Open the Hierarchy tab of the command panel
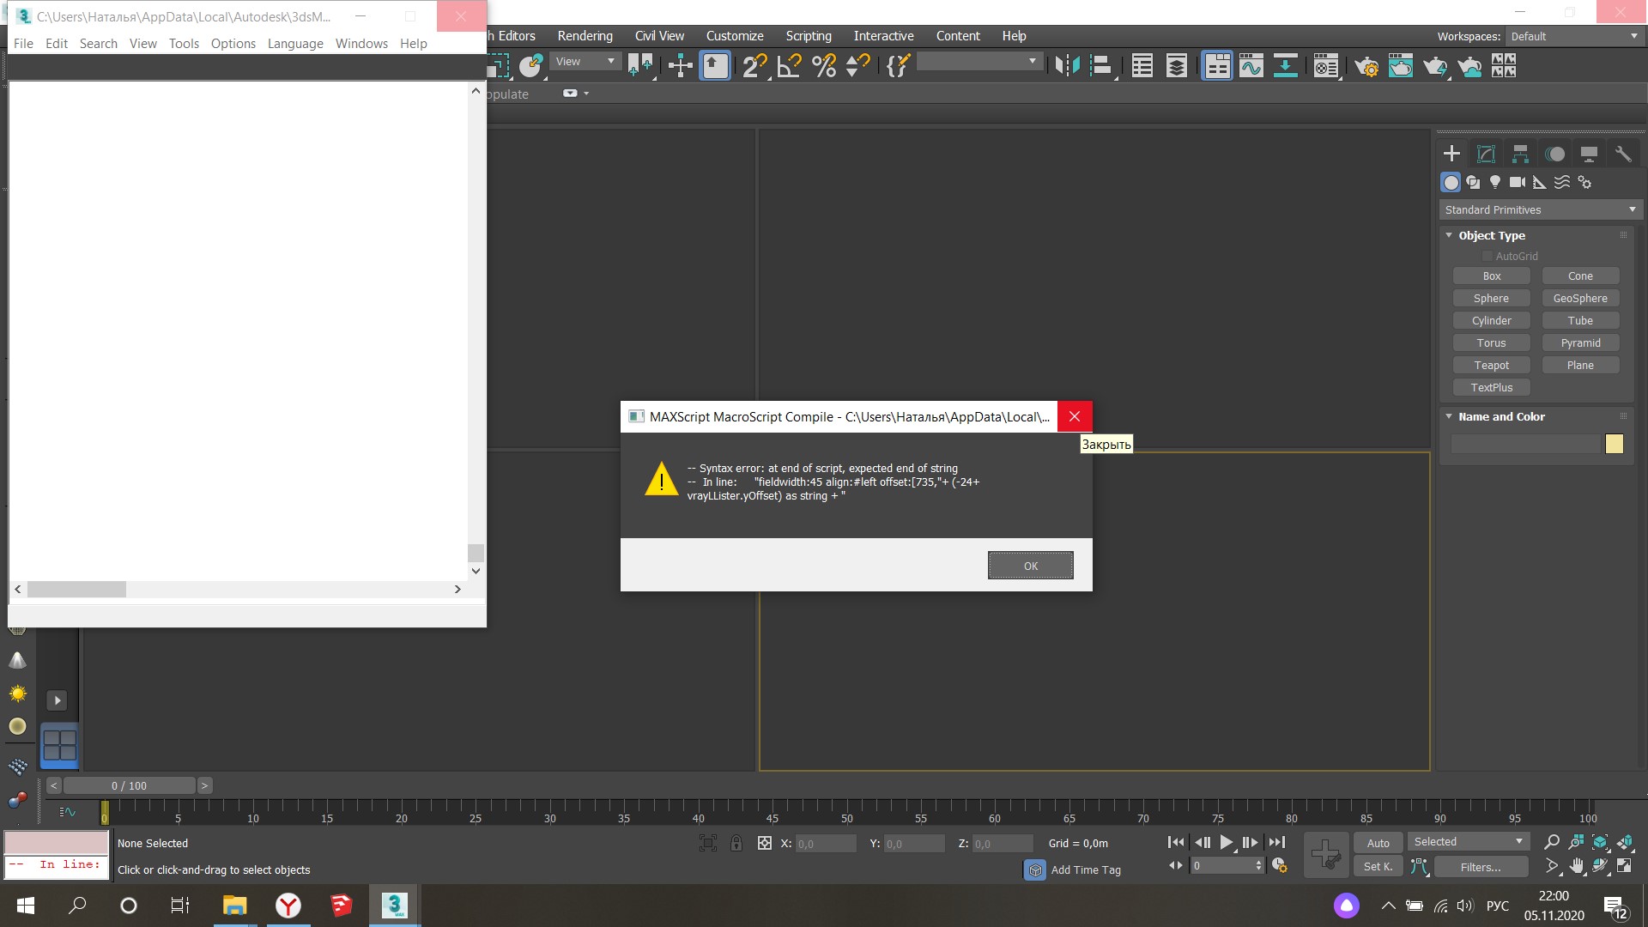 coord(1520,154)
